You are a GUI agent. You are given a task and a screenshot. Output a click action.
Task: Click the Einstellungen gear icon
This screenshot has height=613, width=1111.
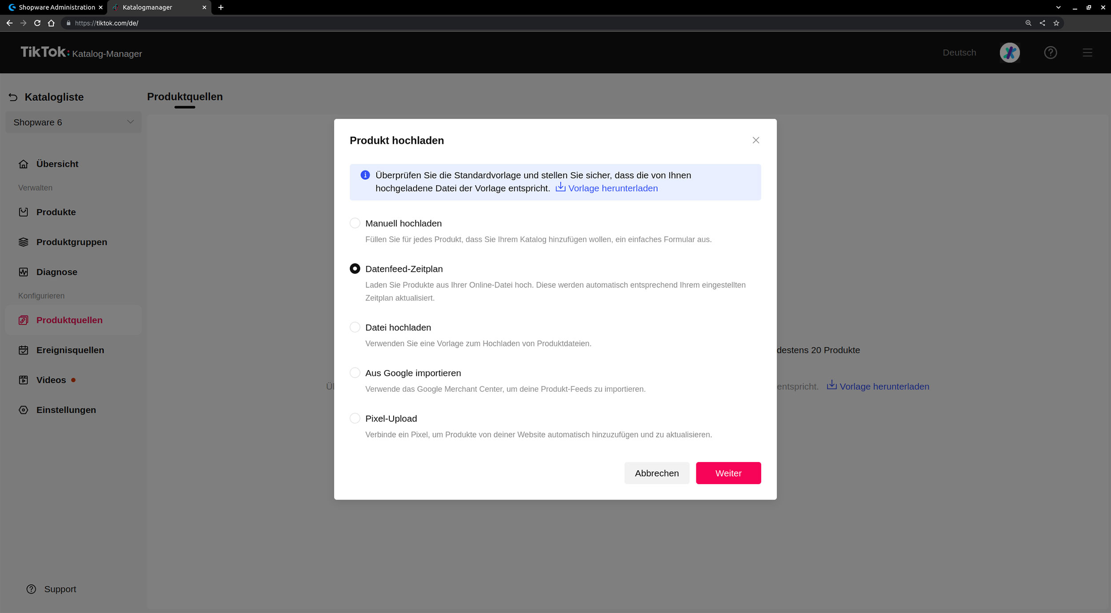[x=24, y=410]
